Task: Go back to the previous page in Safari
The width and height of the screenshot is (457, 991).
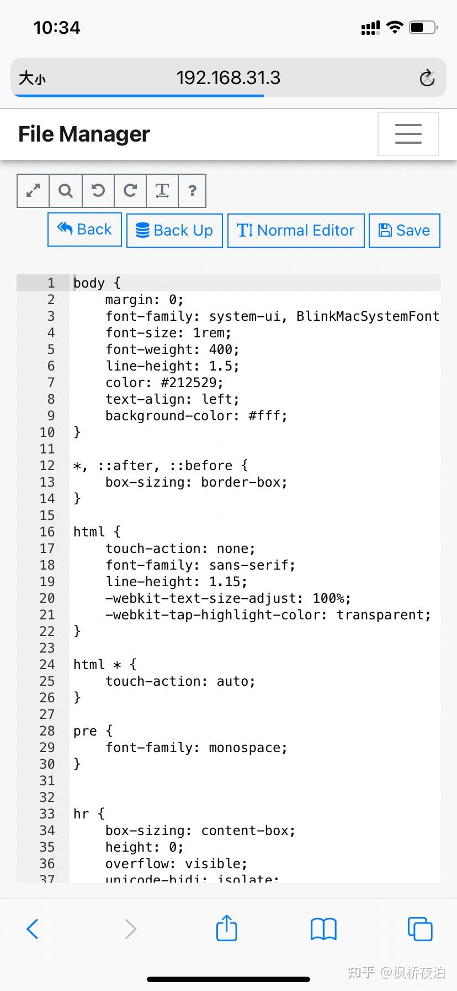Action: [33, 929]
